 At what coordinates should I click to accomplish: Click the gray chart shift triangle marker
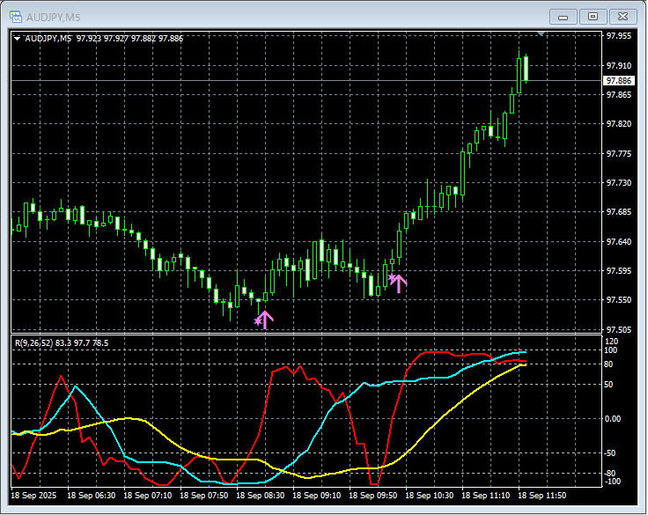pos(541,34)
